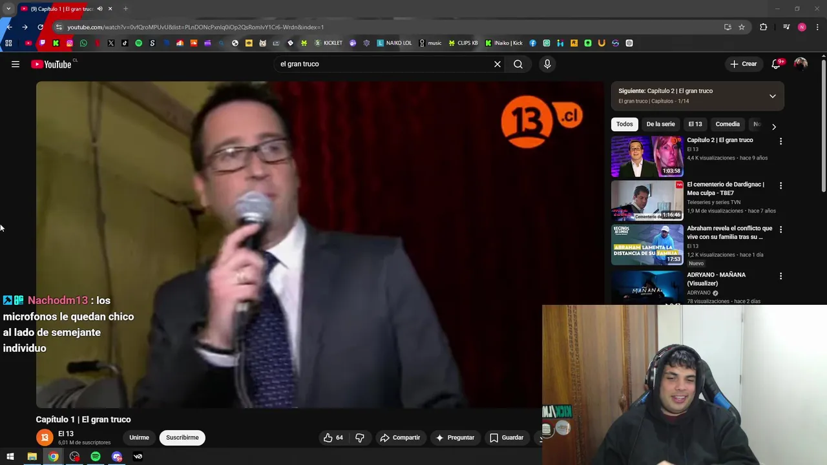Open options menu for 'Capítulo 2 | El gran truco'
827x465 pixels.
(780, 141)
